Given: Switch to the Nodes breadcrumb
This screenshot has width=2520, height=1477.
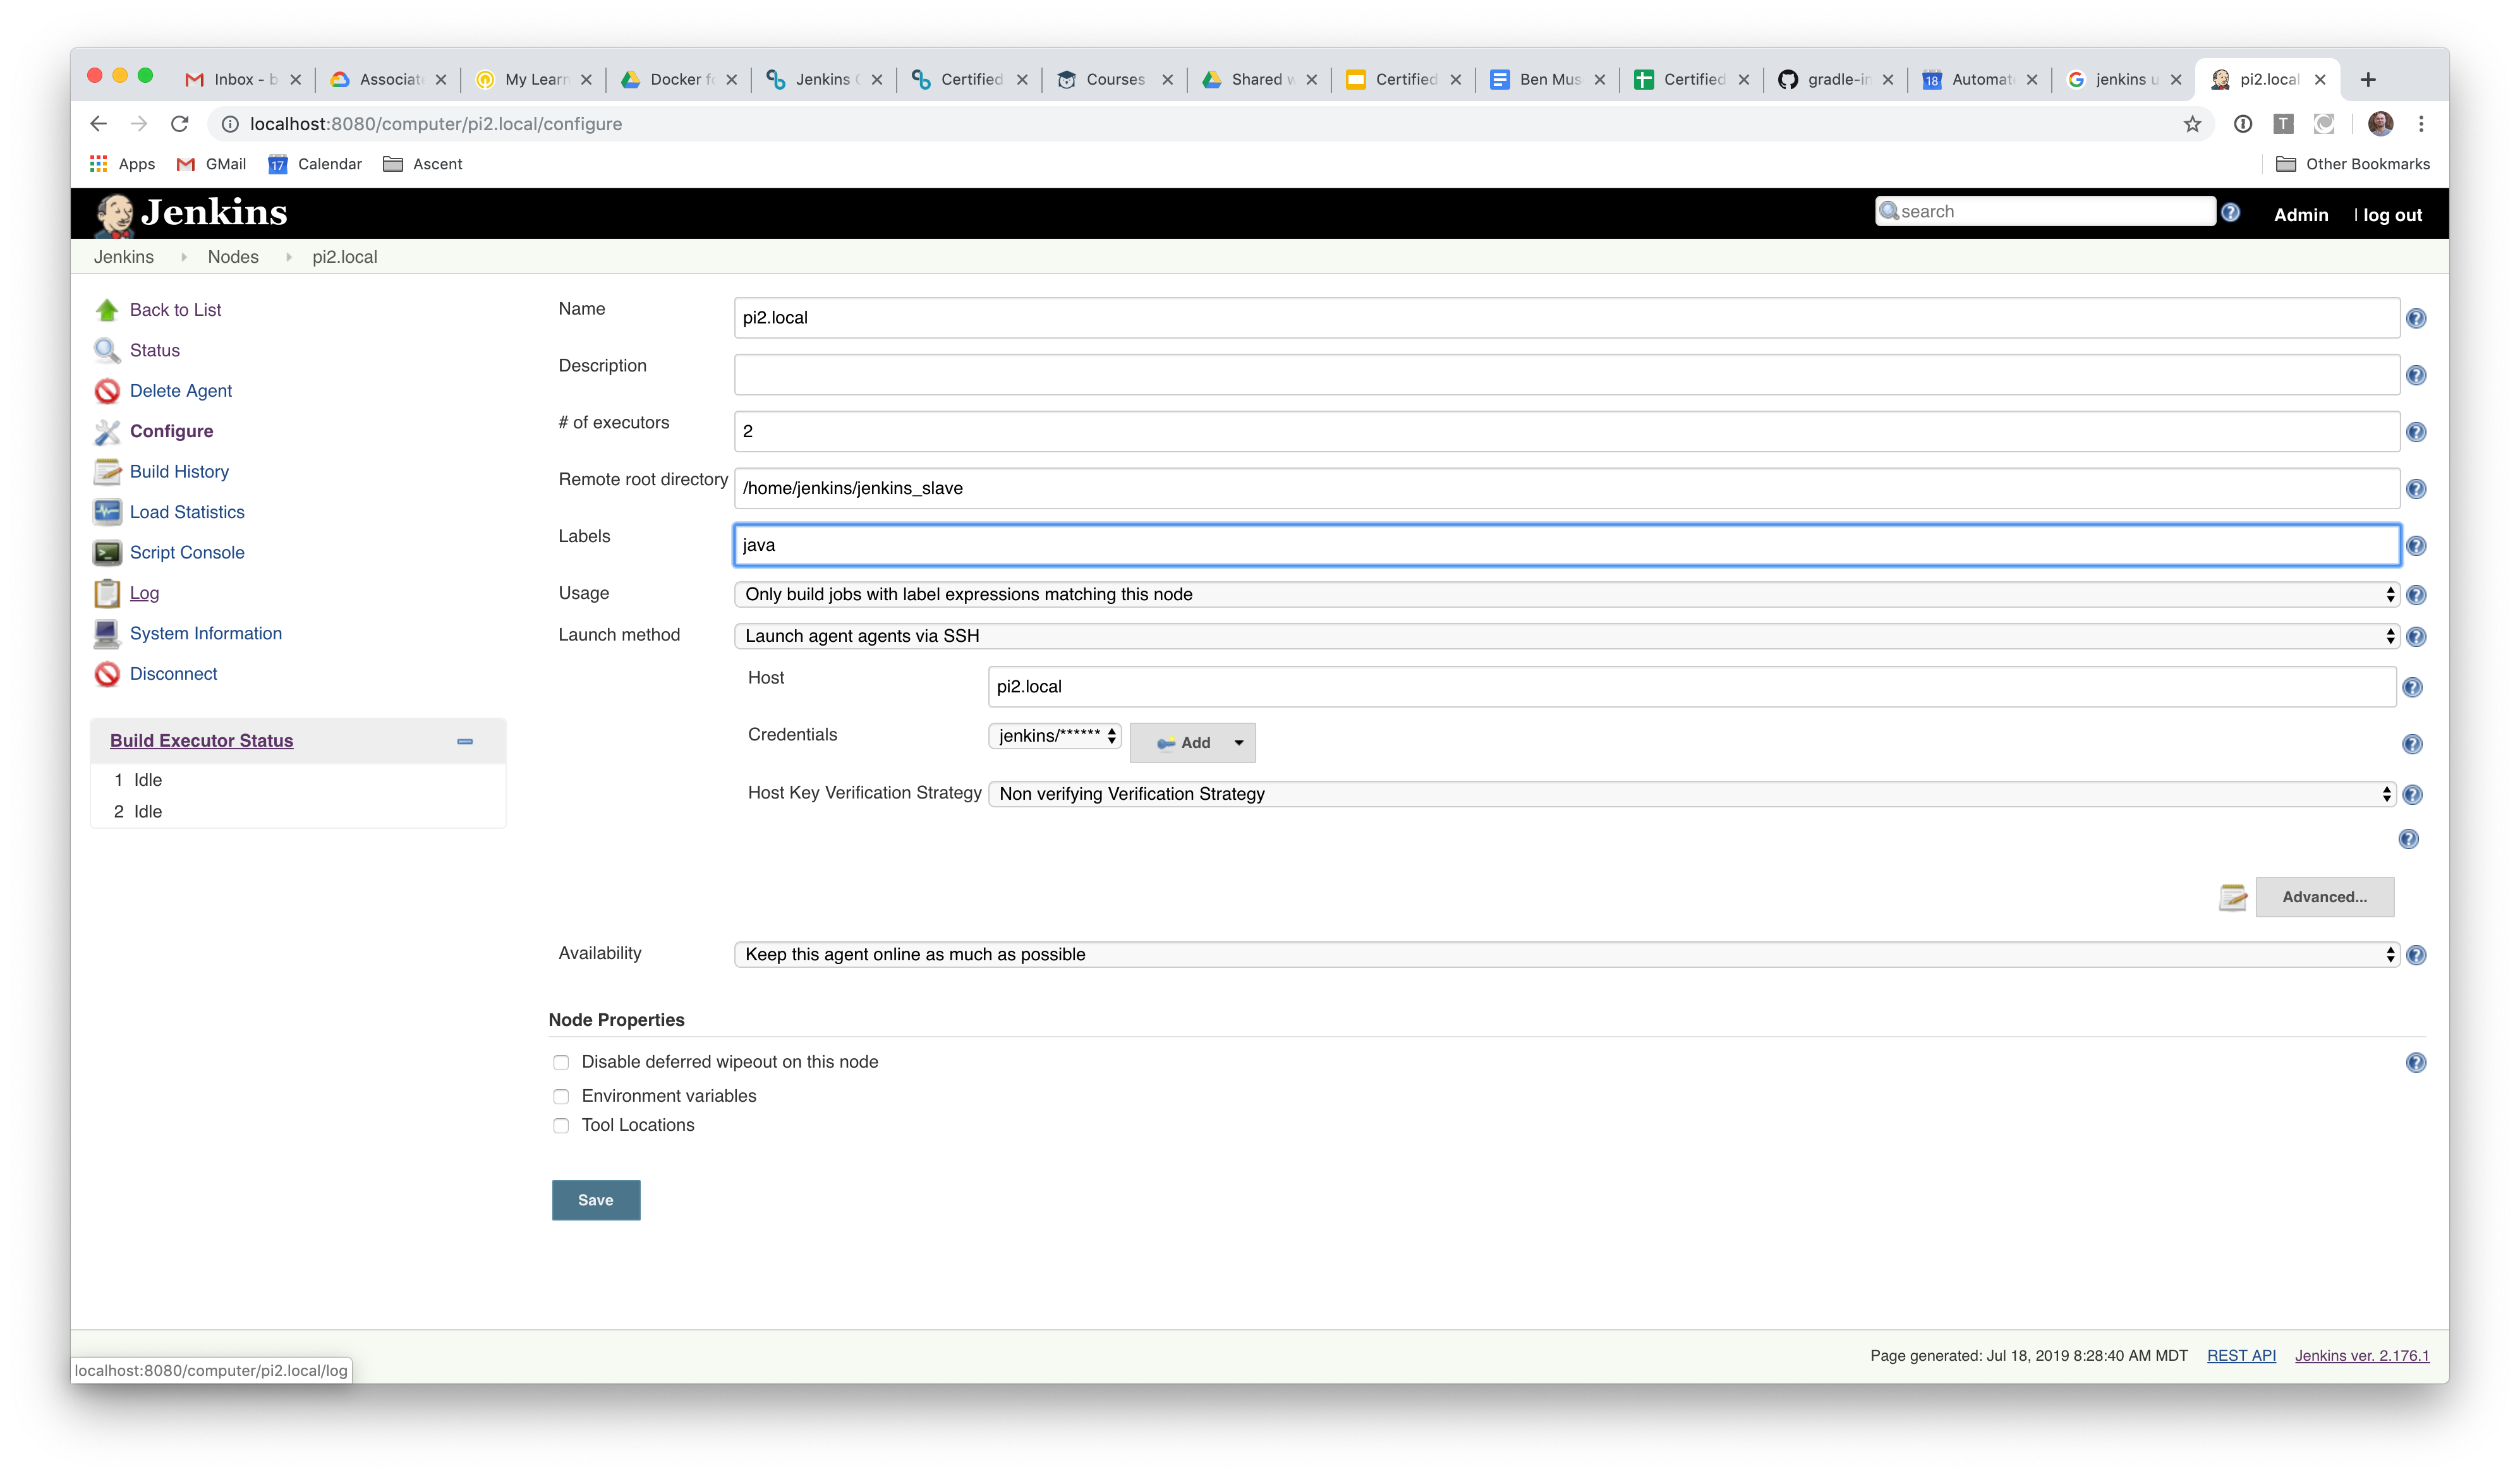Looking at the screenshot, I should tap(233, 257).
